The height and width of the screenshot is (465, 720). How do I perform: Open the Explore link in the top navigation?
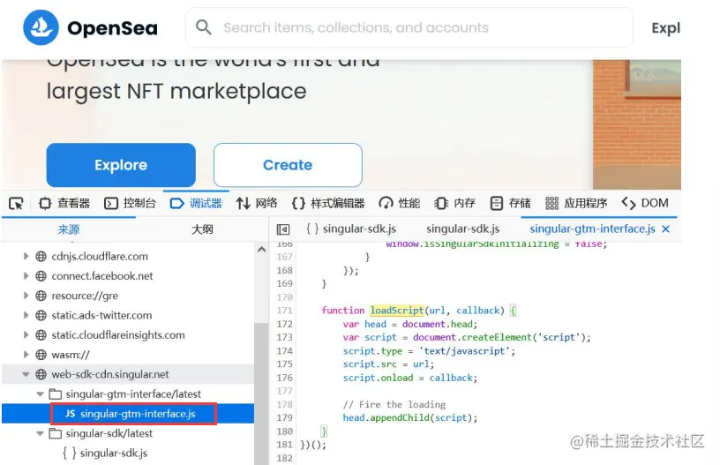pos(666,28)
